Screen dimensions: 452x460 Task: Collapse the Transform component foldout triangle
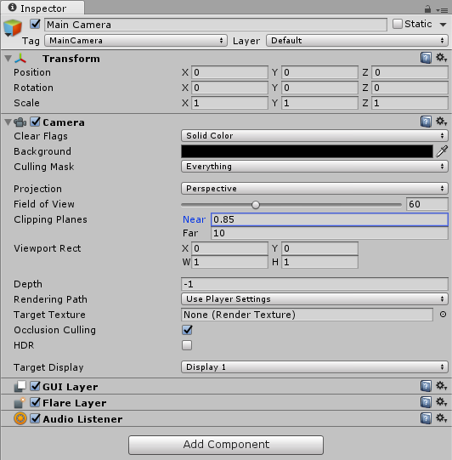[x=8, y=59]
